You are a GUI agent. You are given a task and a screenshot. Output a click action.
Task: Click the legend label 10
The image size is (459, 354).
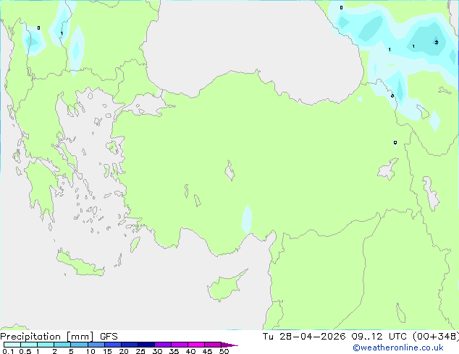[x=90, y=351]
